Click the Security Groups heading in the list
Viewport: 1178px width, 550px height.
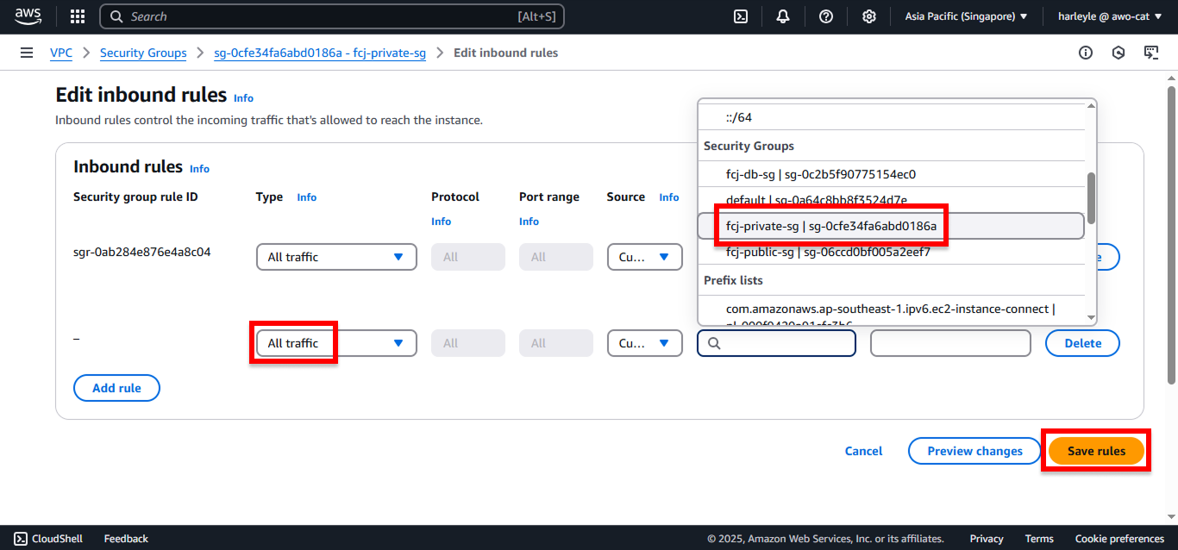[749, 146]
